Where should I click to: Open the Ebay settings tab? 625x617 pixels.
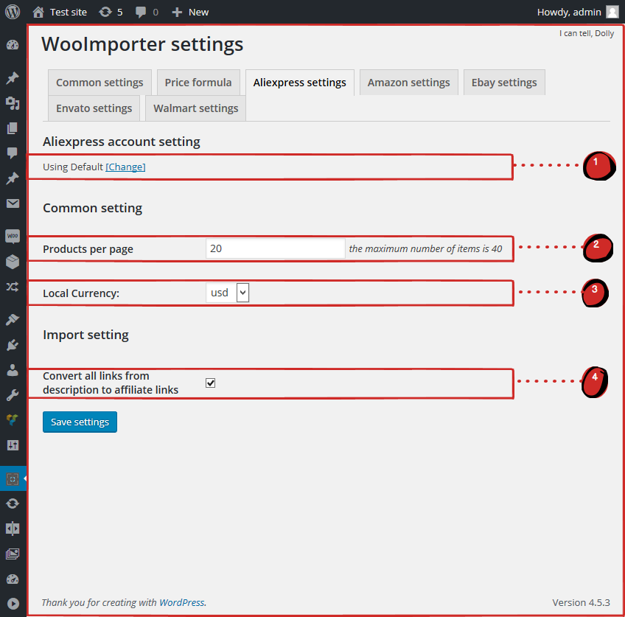504,83
